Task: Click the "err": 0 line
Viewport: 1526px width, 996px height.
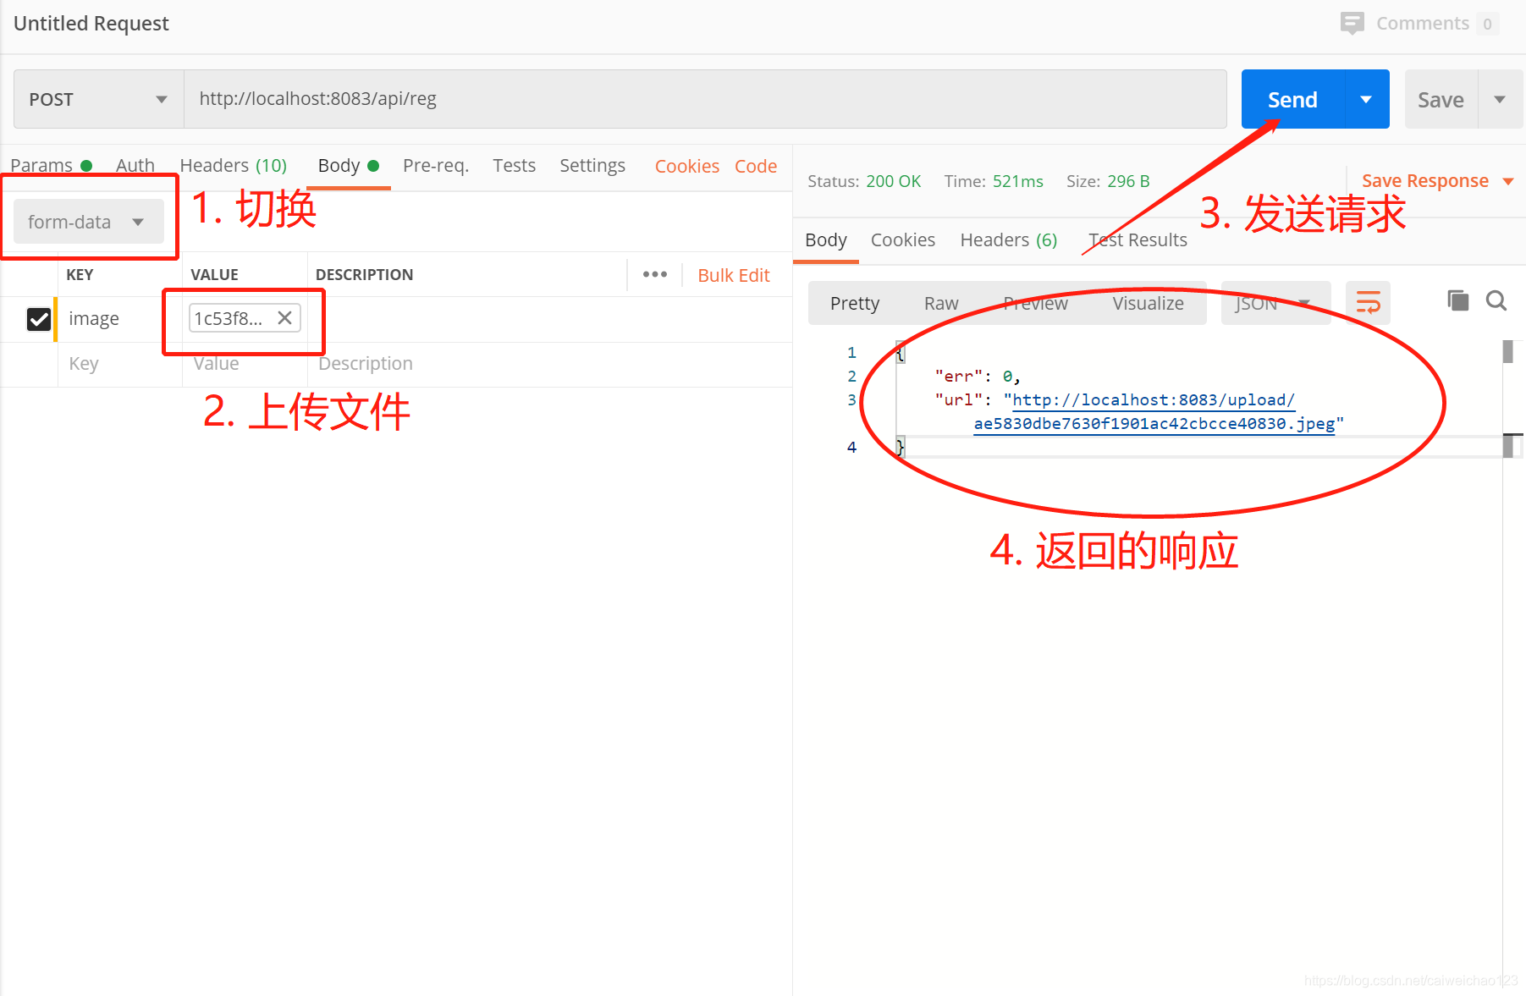Action: tap(978, 377)
